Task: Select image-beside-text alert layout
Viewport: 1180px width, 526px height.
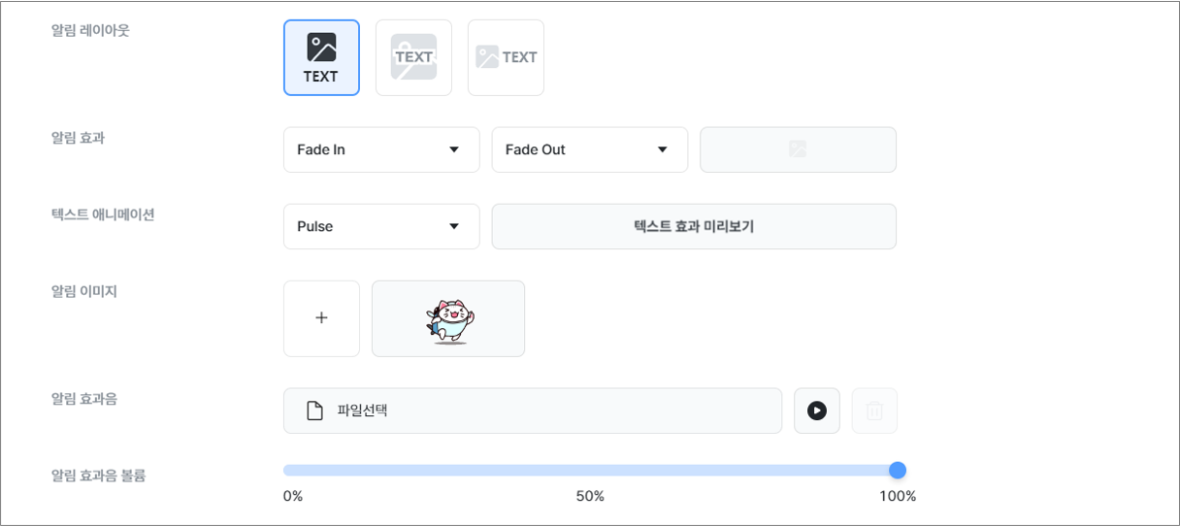Action: tap(506, 57)
